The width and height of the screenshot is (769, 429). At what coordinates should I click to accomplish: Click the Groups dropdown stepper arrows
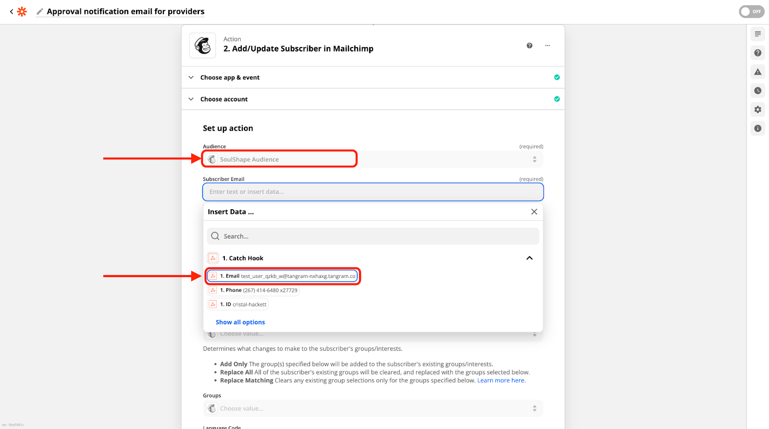tap(534, 408)
